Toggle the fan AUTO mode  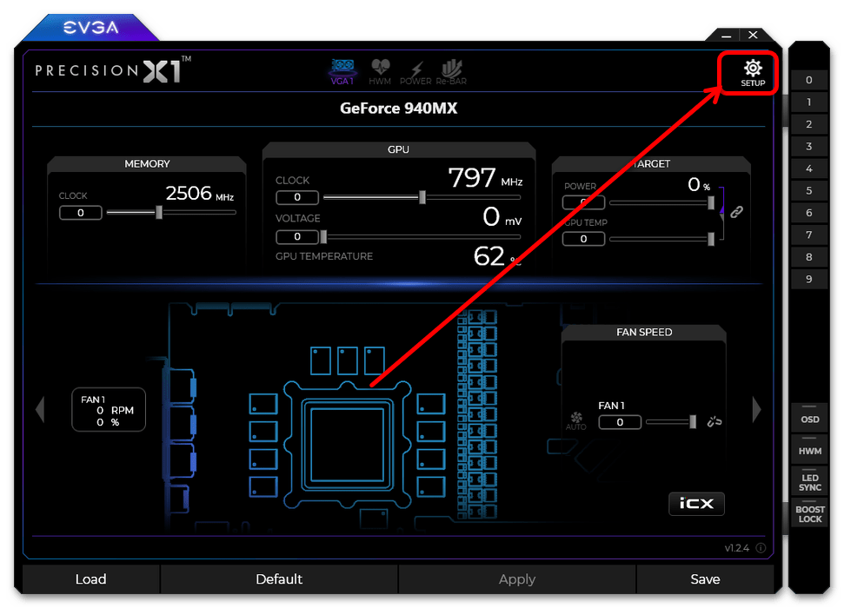[575, 421]
